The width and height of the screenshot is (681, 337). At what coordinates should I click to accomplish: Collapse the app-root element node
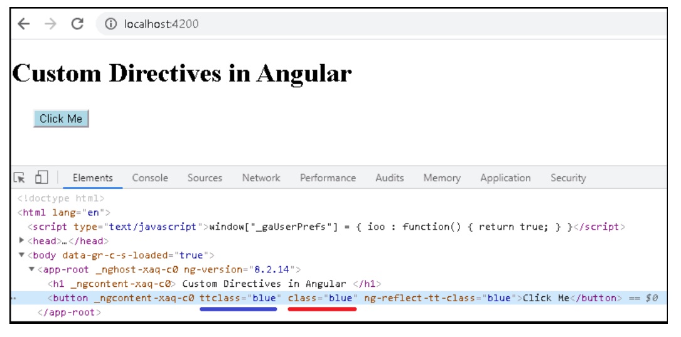[x=32, y=269]
